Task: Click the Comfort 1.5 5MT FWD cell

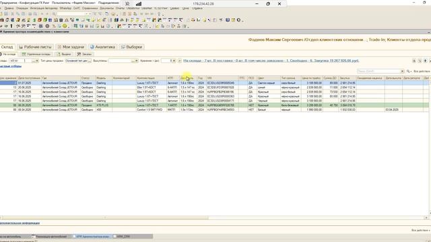Action: [x=151, y=110]
